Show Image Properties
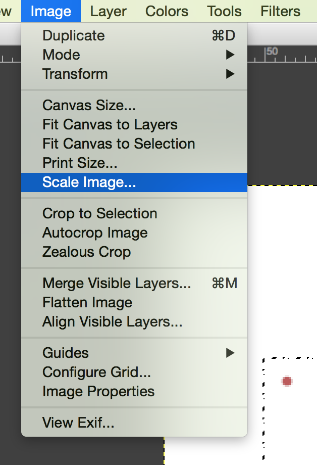Viewport: 317px width, 465px height. point(134,391)
